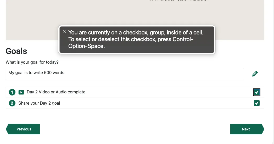
Task: Close the VoiceOver hint popup
Action: click(64, 31)
